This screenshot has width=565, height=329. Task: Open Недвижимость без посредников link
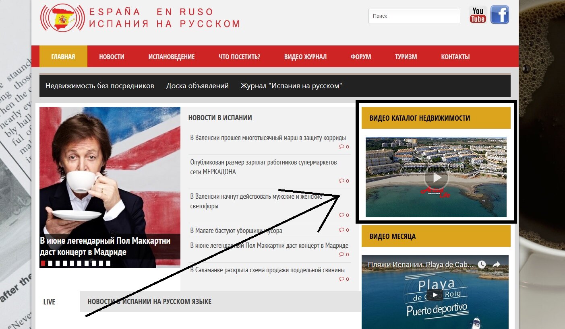(x=100, y=86)
